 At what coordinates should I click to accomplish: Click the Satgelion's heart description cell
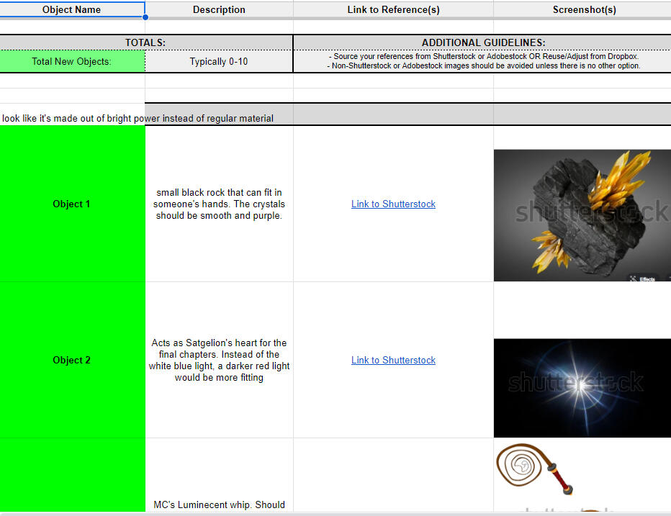coord(219,361)
